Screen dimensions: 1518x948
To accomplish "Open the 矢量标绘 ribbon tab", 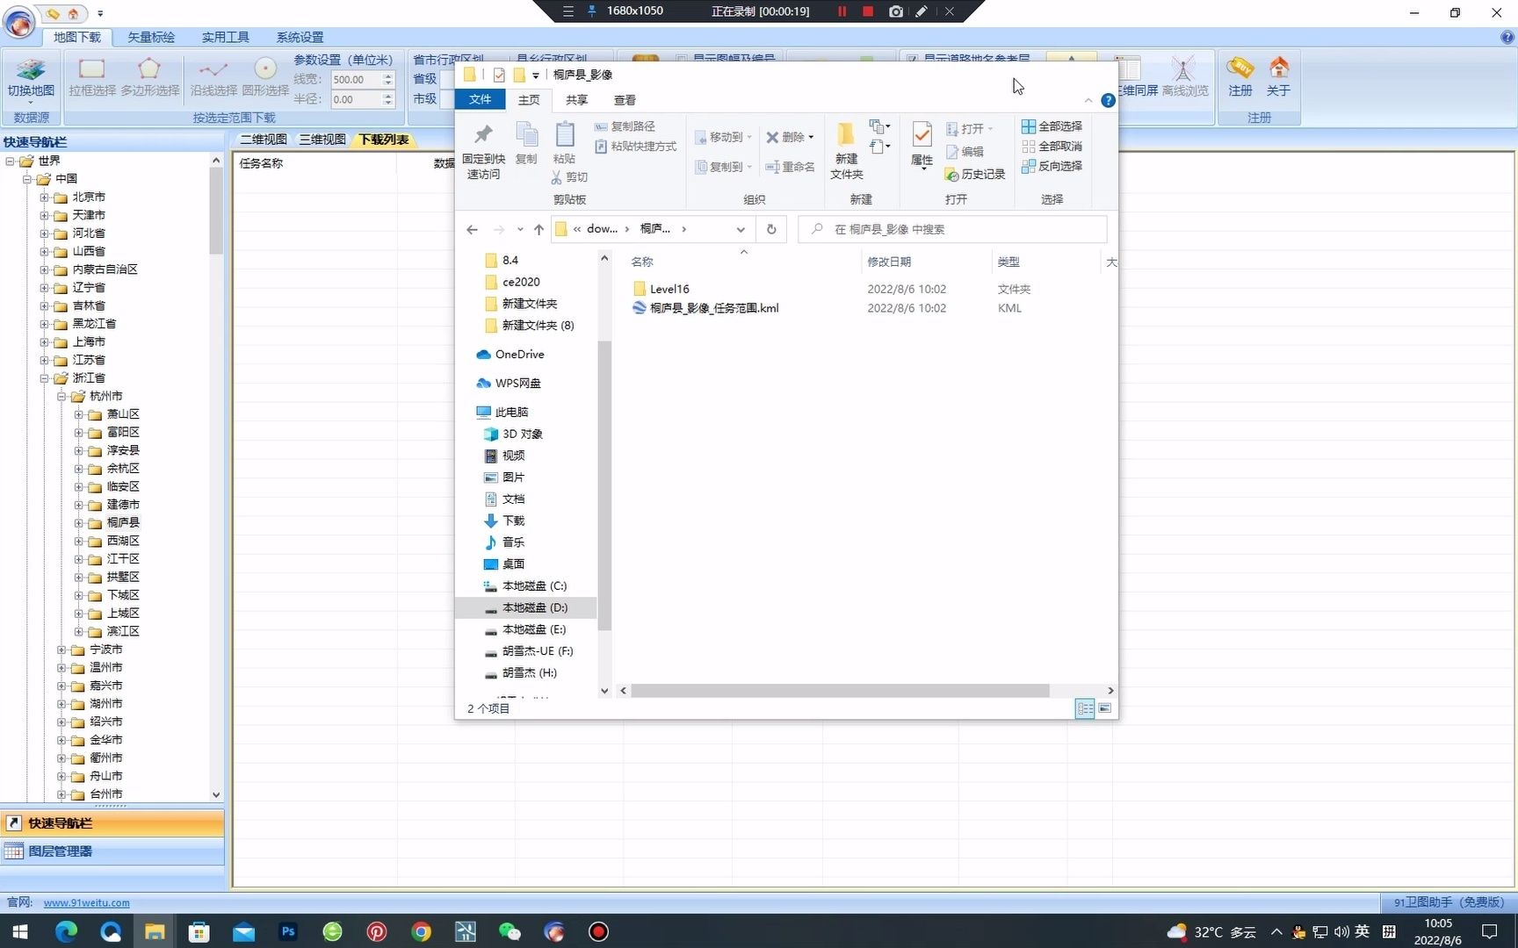I will 151,37.
